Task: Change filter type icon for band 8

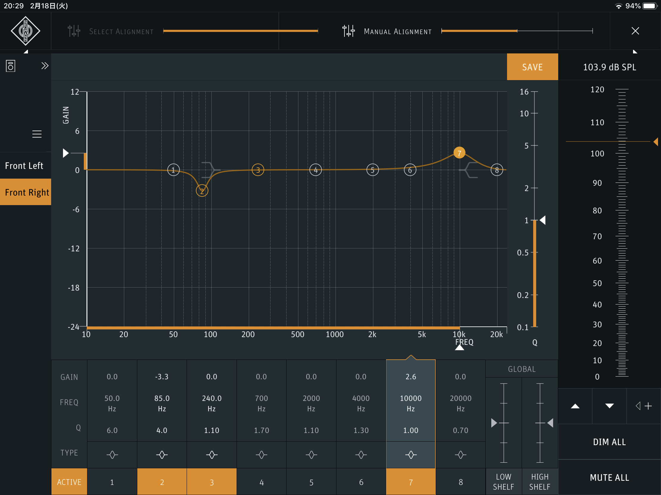Action: click(460, 455)
